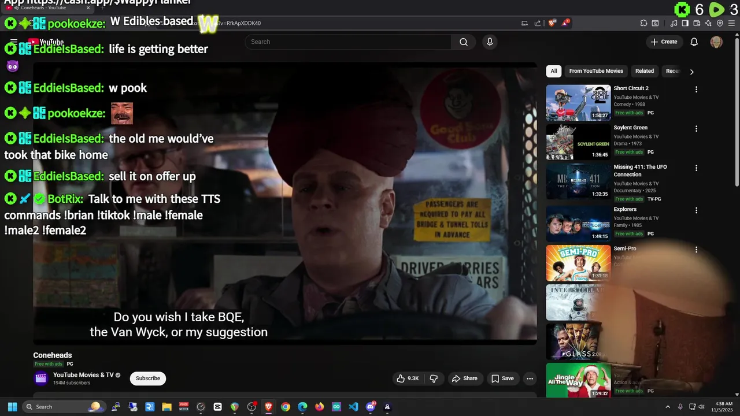Screen dimensions: 740x416
Task: Open the Brave Wallet icon
Action: [697, 23]
